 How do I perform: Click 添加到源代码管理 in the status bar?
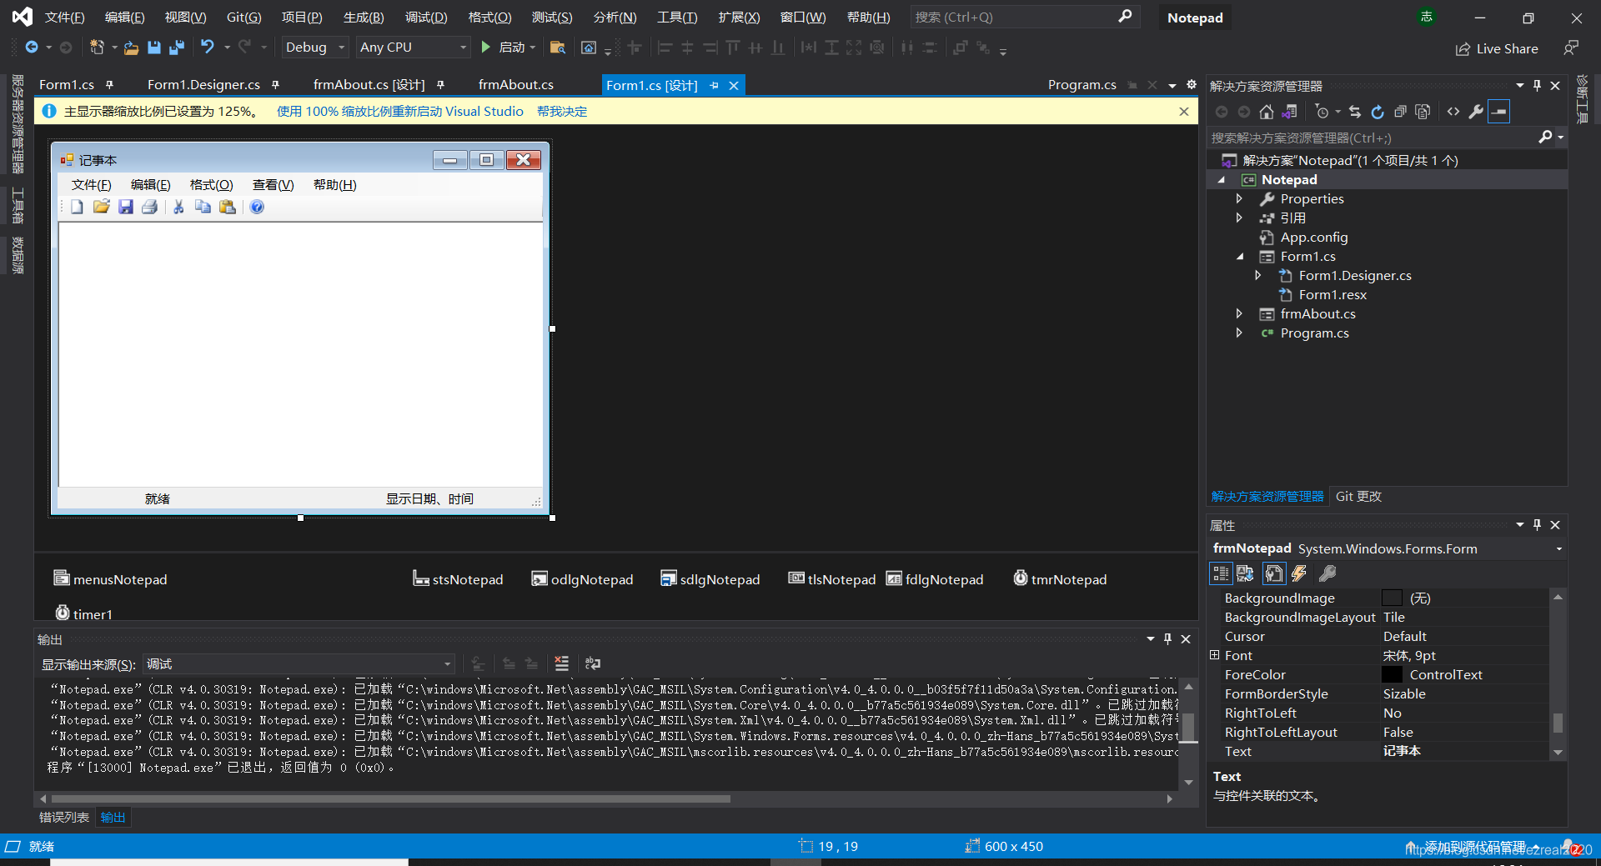[1474, 847]
